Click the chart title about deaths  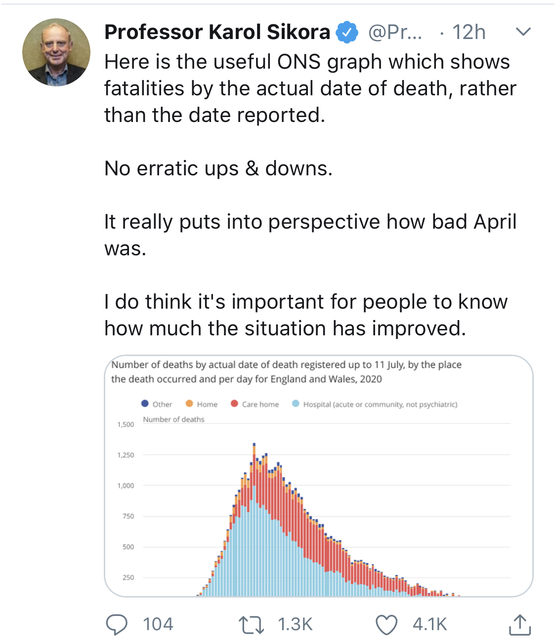click(x=286, y=372)
